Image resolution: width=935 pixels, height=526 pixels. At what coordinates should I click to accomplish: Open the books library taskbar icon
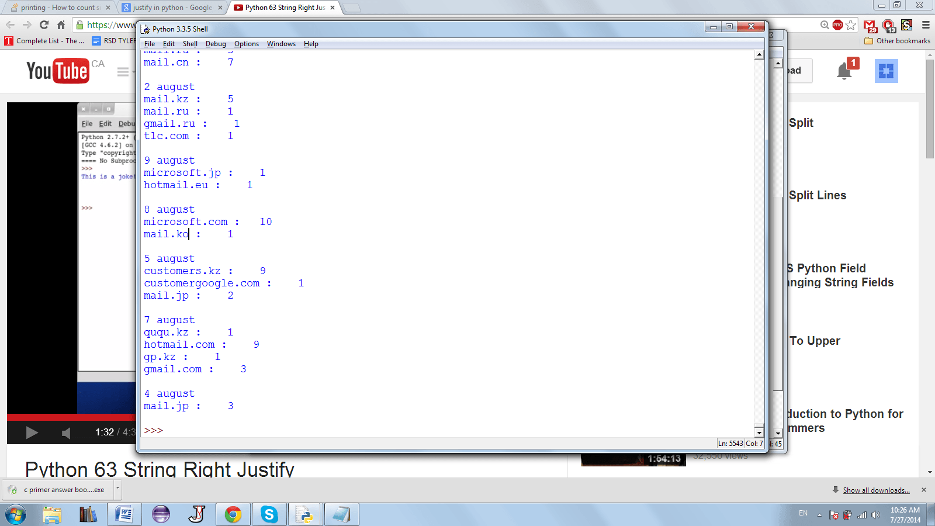88,515
